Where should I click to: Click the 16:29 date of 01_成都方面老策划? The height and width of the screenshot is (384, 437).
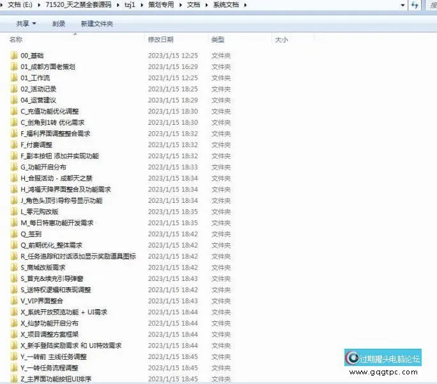pos(172,67)
